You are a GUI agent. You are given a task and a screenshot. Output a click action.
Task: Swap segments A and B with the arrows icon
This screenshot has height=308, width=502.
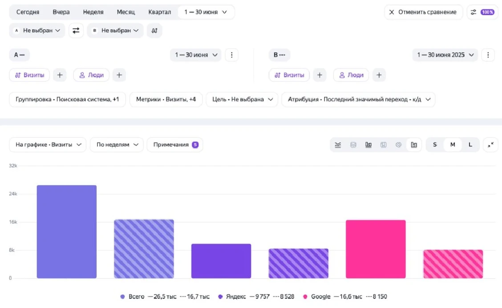click(76, 30)
